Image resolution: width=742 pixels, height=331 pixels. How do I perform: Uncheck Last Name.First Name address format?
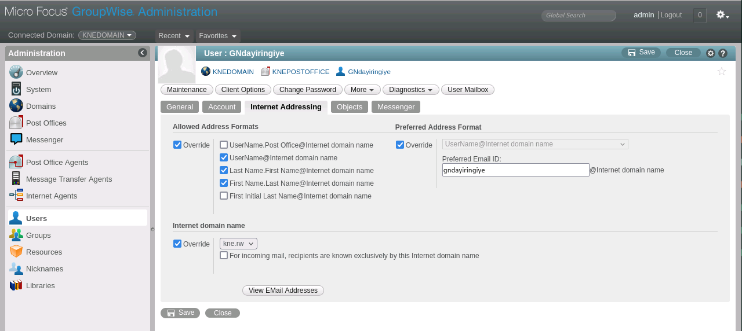tap(224, 170)
